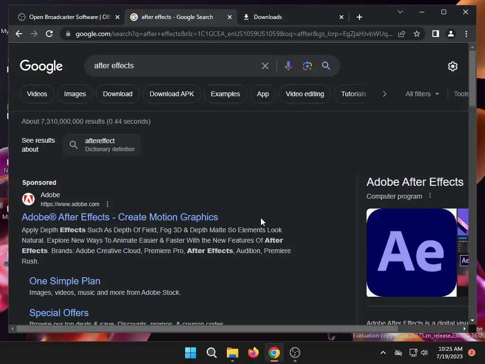Launch Firefox from taskbar
This screenshot has width=485, height=364.
click(x=253, y=353)
